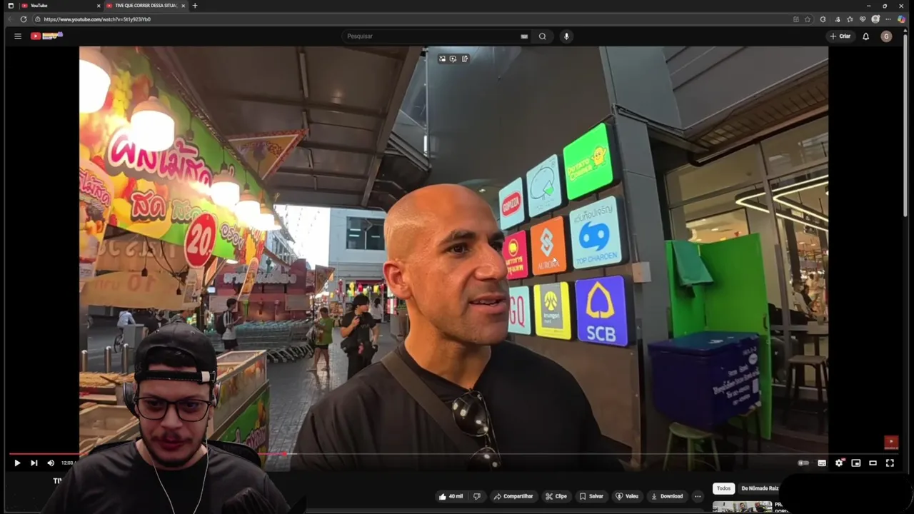Enter fullscreen mode
Viewport: 914px width, 514px height.
[890, 463]
